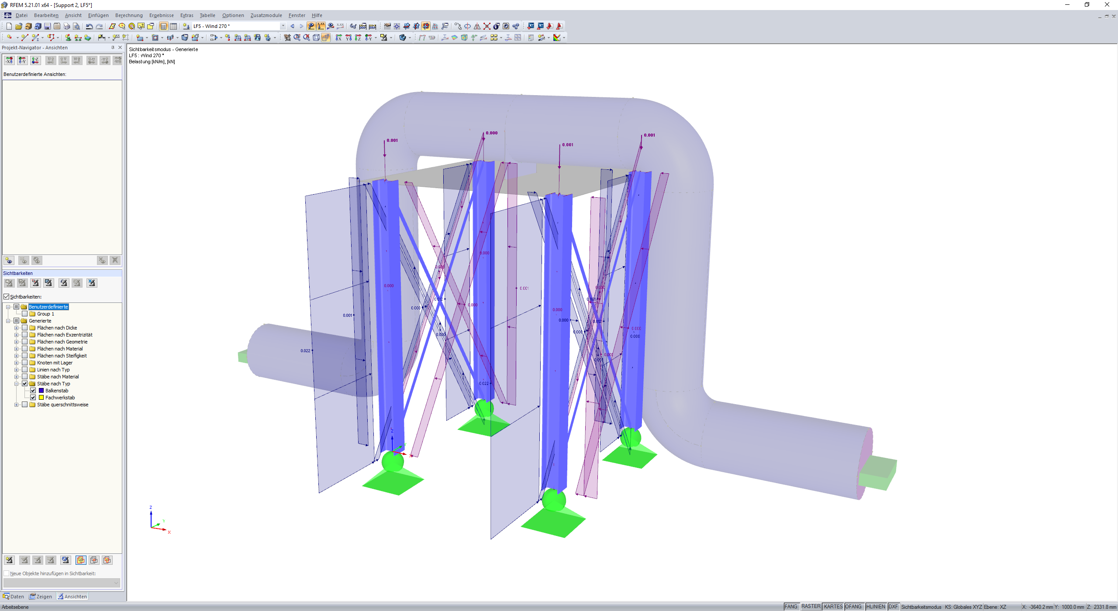The height and width of the screenshot is (611, 1118).
Task: Click the Ansichten tab at bottom left
Action: click(75, 596)
